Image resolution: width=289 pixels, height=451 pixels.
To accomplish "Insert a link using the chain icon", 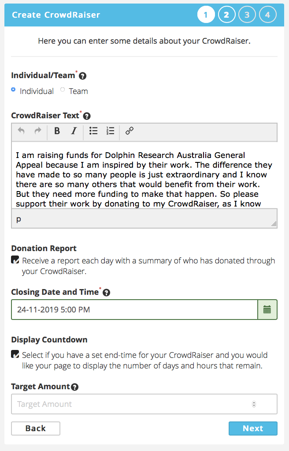I will [130, 131].
